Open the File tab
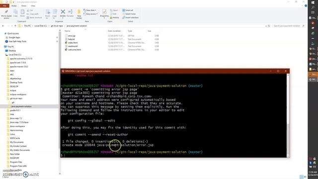The width and height of the screenshot is (318, 179). click(4, 6)
